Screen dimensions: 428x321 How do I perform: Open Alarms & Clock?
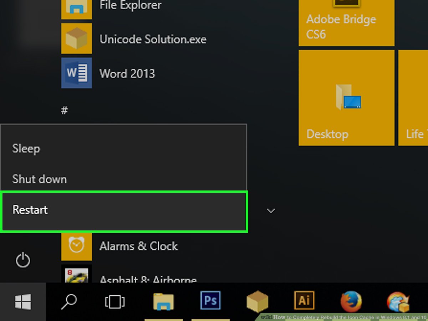click(x=138, y=246)
